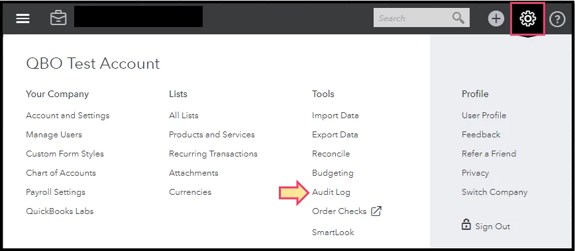
Task: Open Audit Log under Tools
Action: click(x=331, y=192)
